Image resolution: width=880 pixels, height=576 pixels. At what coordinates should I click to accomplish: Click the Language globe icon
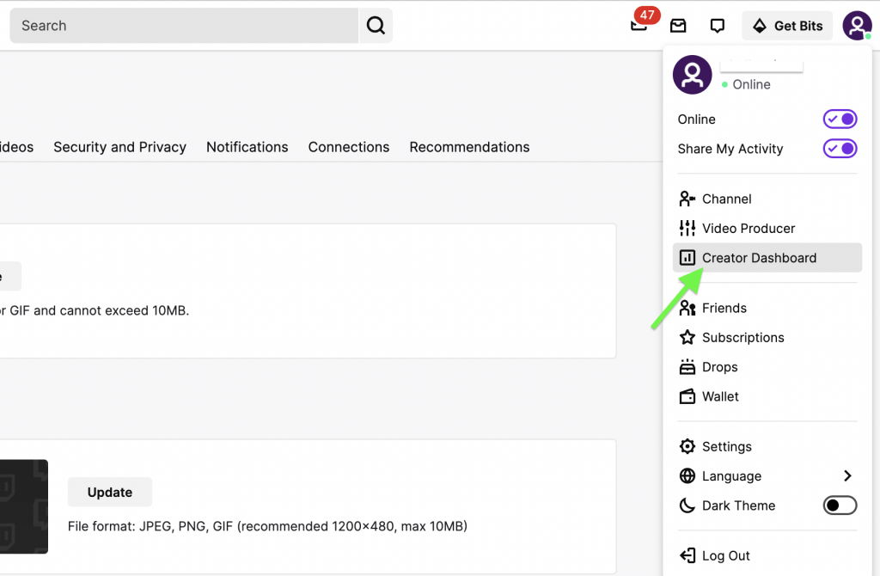(687, 476)
